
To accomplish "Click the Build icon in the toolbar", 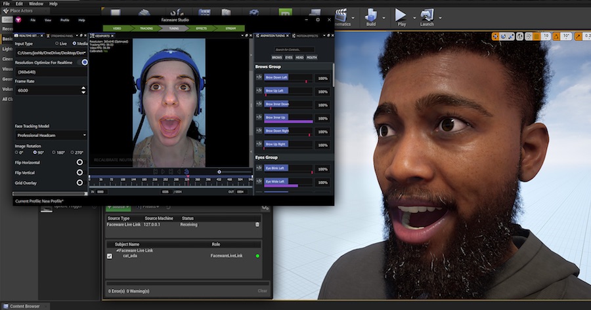I will point(371,14).
